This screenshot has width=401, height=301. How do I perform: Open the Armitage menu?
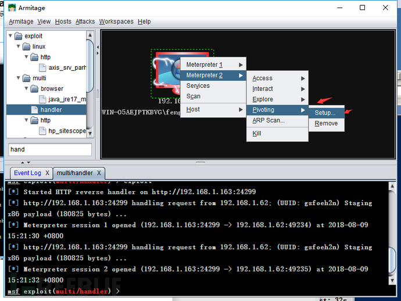tap(21, 21)
